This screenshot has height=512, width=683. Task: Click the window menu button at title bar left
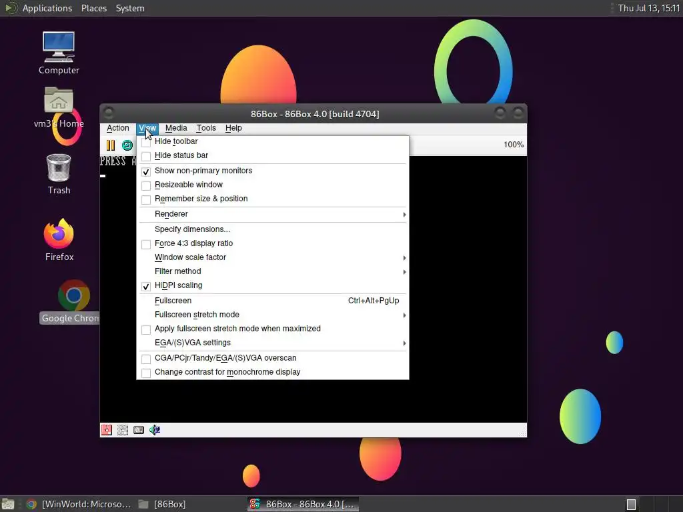coord(109,113)
